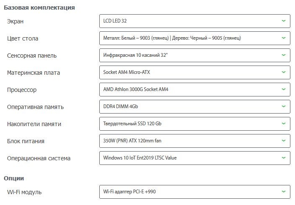
Task: Click the green chevron in Процессор field
Action: click(284, 89)
